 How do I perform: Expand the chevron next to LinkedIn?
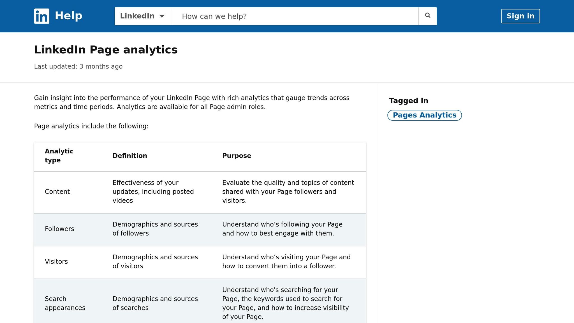[163, 16]
